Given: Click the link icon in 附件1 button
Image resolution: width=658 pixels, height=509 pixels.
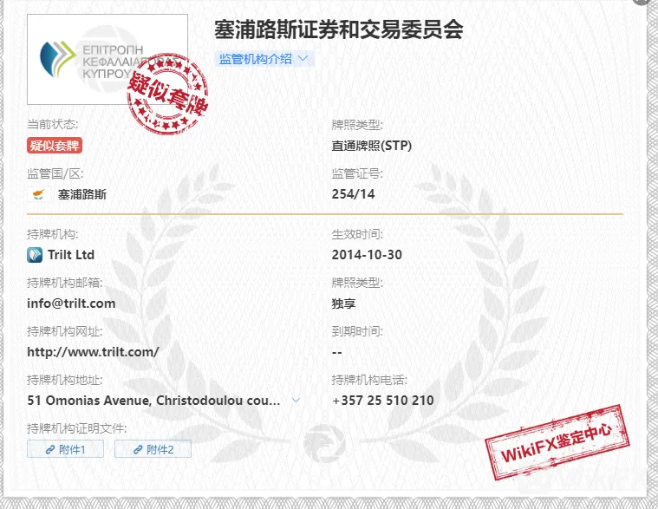Looking at the screenshot, I should pos(50,449).
